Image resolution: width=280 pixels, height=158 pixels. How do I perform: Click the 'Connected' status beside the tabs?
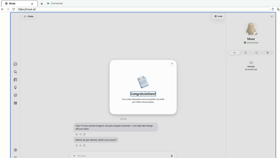pos(55,4)
